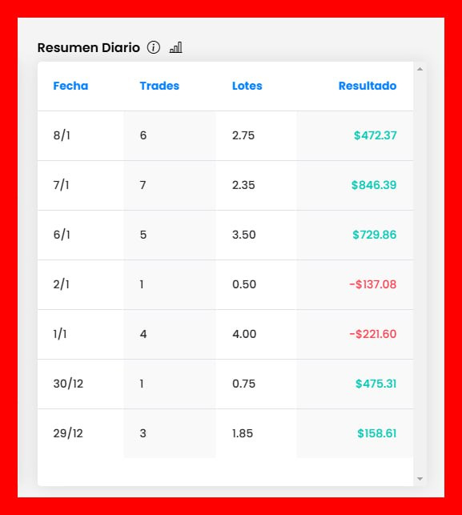Click trades count 4 in 1/1 row

143,334
